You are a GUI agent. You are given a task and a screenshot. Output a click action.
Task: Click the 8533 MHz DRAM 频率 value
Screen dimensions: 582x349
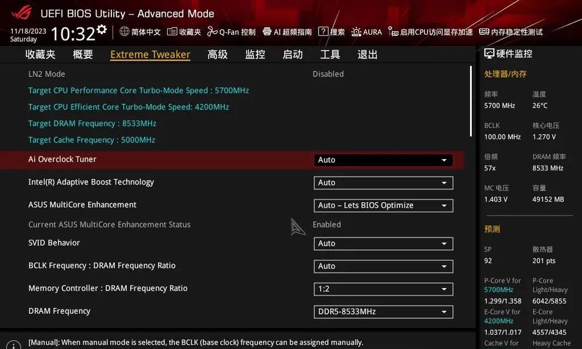pyautogui.click(x=548, y=168)
